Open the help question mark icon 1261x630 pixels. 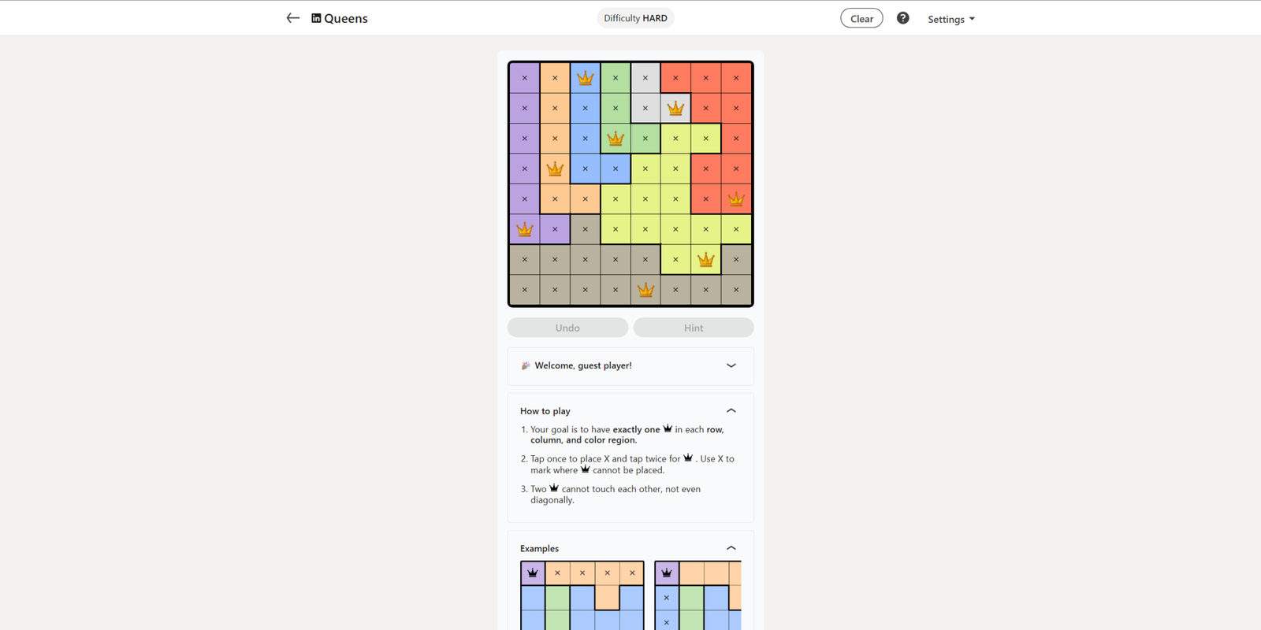pyautogui.click(x=902, y=18)
